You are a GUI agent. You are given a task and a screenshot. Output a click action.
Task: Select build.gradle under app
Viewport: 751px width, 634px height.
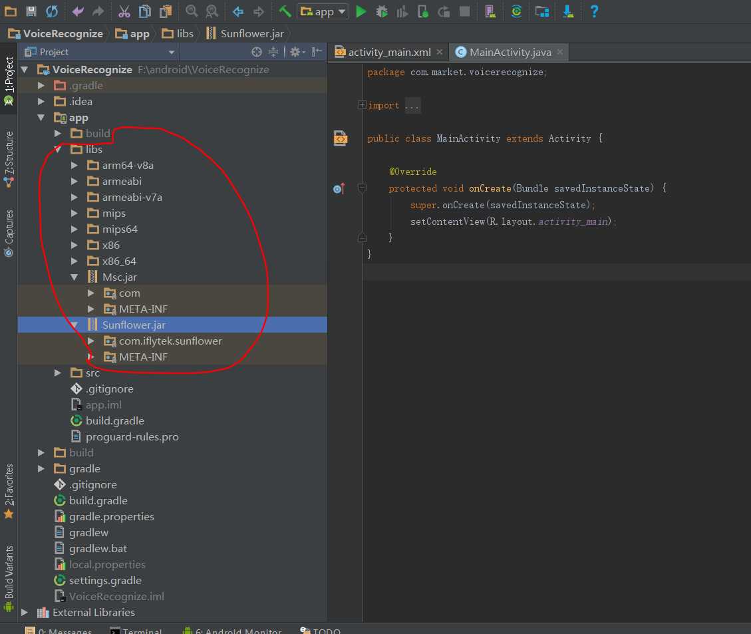[114, 420]
